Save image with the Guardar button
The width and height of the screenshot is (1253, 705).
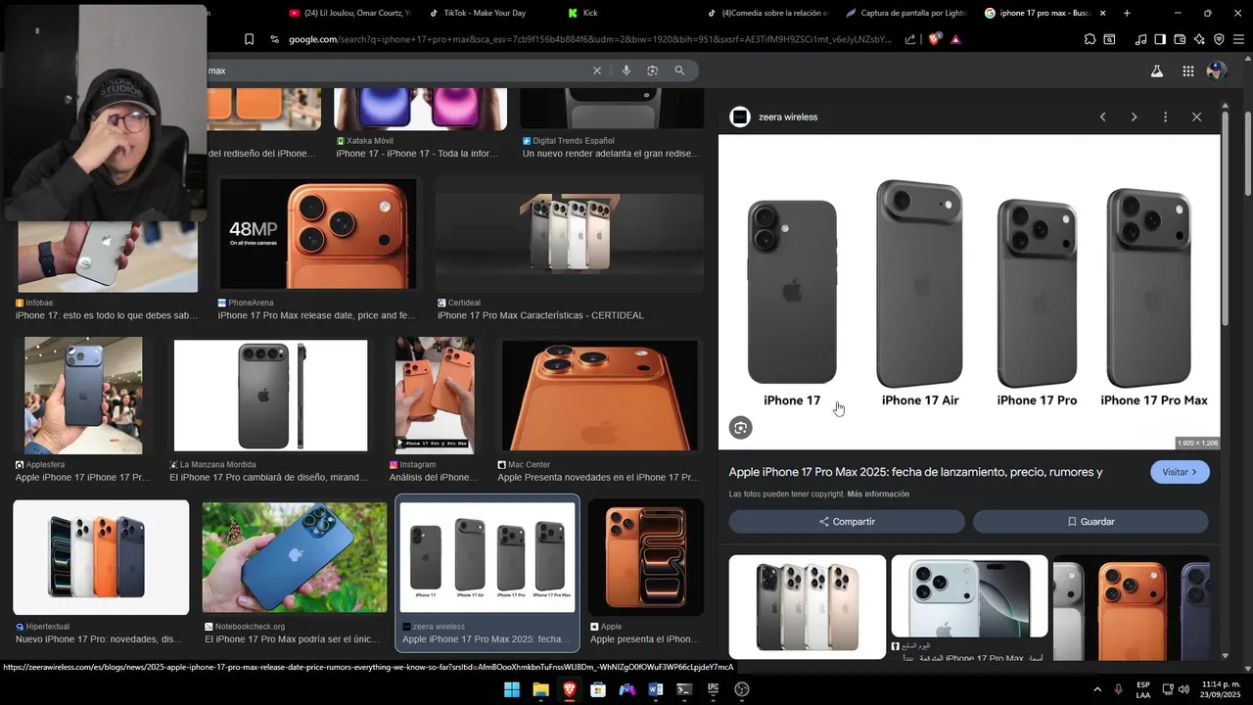click(x=1091, y=522)
